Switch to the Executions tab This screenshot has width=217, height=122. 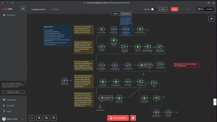pyautogui.click(x=126, y=14)
